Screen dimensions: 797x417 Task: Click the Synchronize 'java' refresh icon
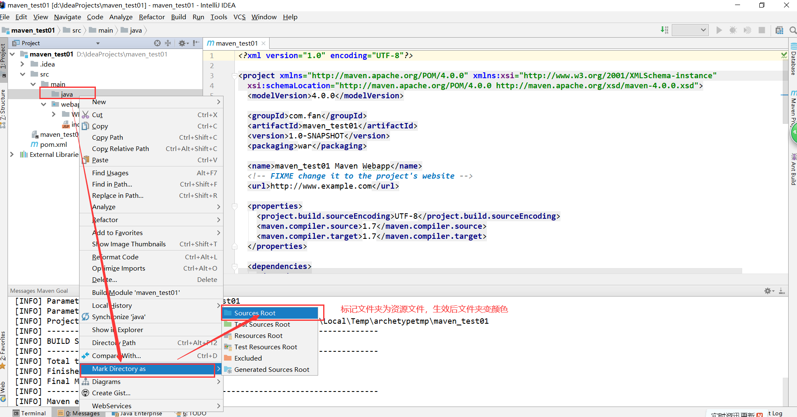pyautogui.click(x=85, y=317)
